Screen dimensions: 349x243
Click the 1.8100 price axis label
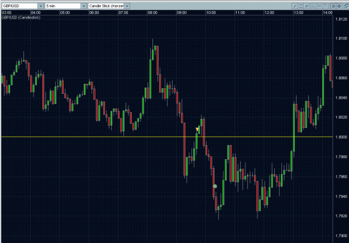click(x=341, y=39)
